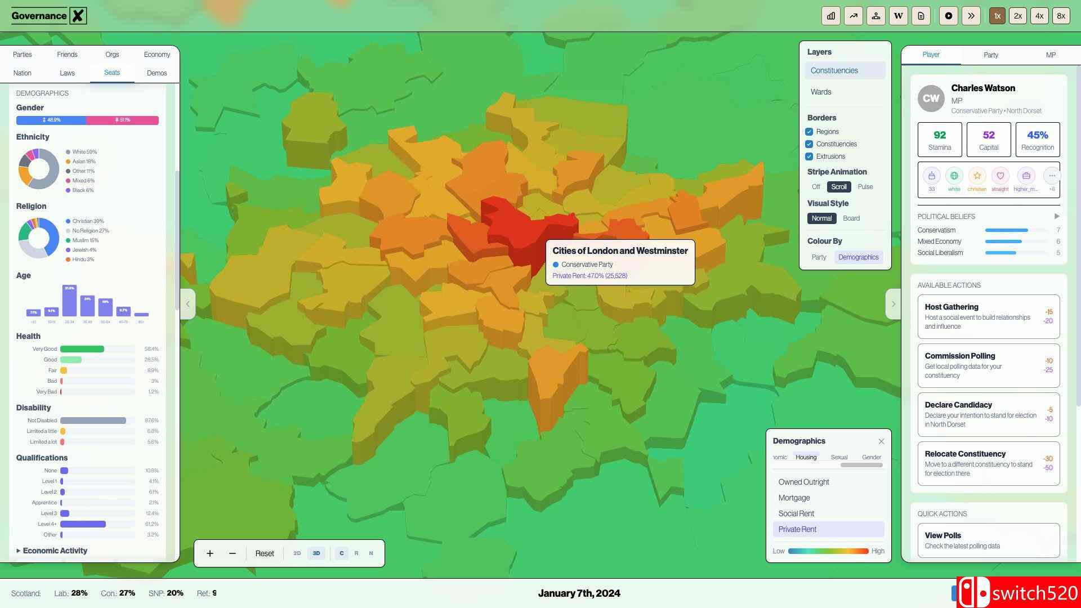Image resolution: width=1081 pixels, height=608 pixels.
Task: Choose the Host Gathering action
Action: (989, 316)
